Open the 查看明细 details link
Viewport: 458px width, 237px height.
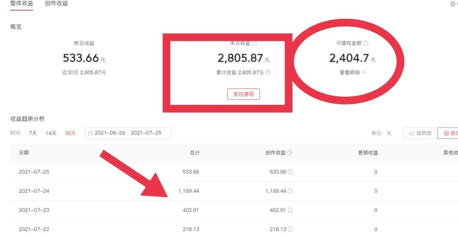click(x=352, y=72)
